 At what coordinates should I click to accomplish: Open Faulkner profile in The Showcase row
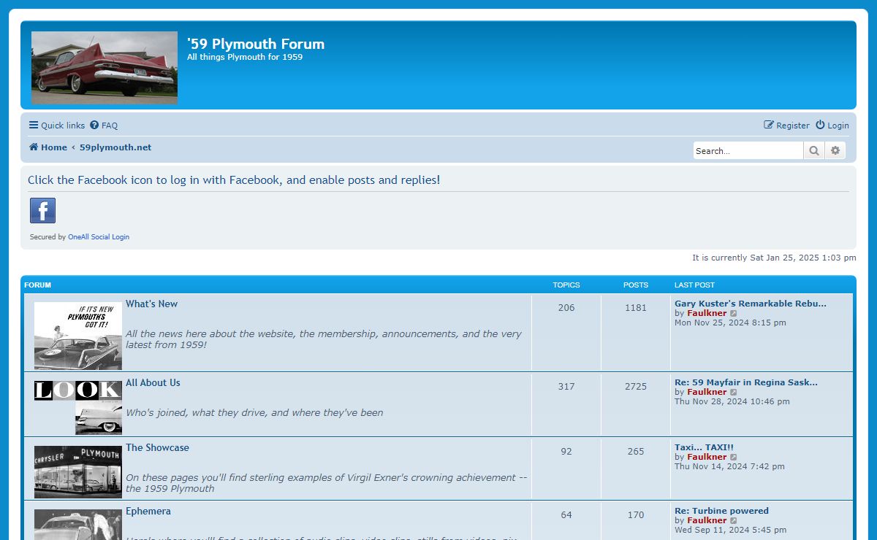coord(707,457)
